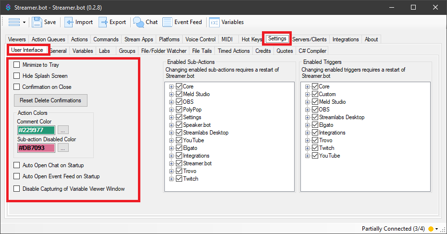Open the Servers/Clients tab
447x234 pixels.
click(310, 39)
